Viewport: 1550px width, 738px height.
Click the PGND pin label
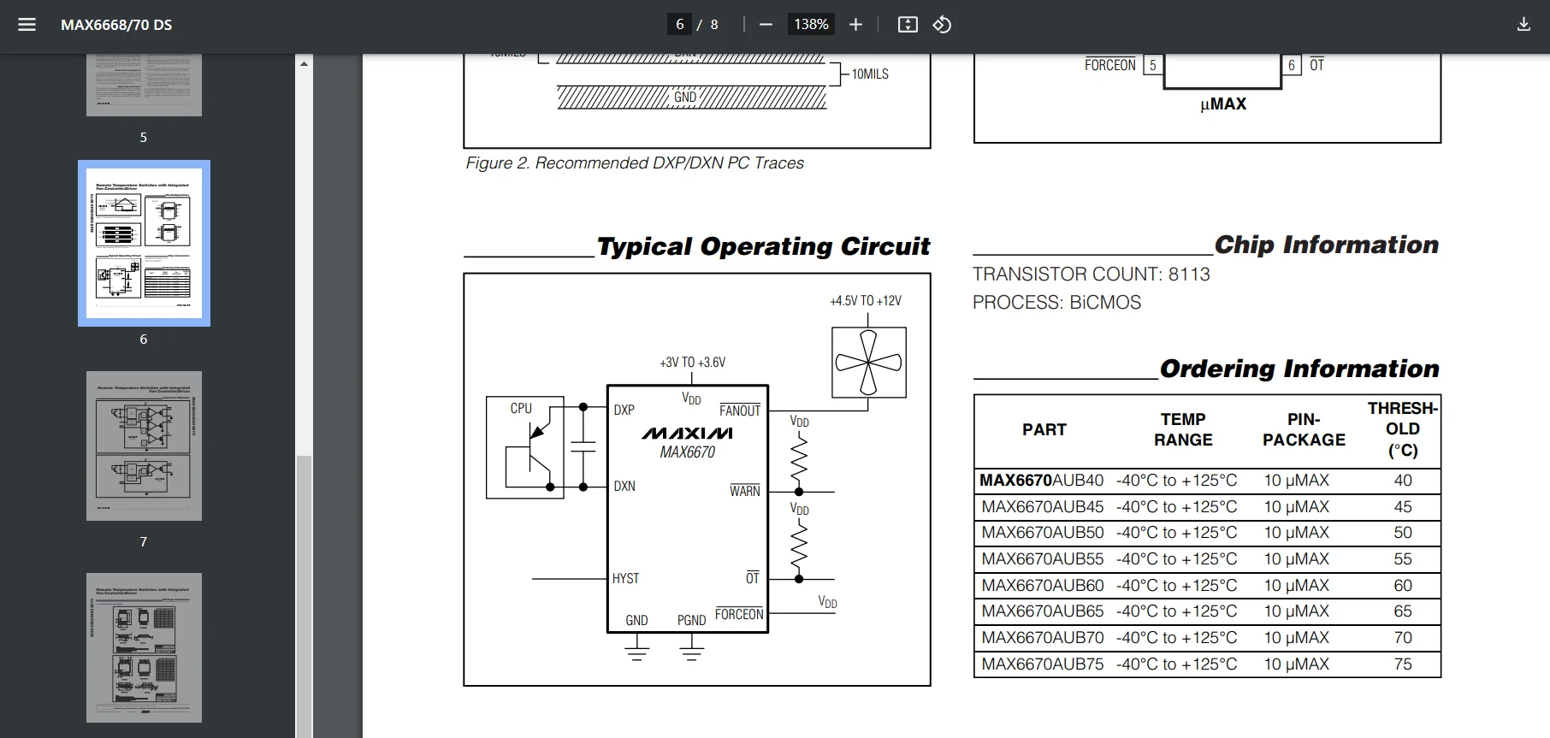coord(691,621)
